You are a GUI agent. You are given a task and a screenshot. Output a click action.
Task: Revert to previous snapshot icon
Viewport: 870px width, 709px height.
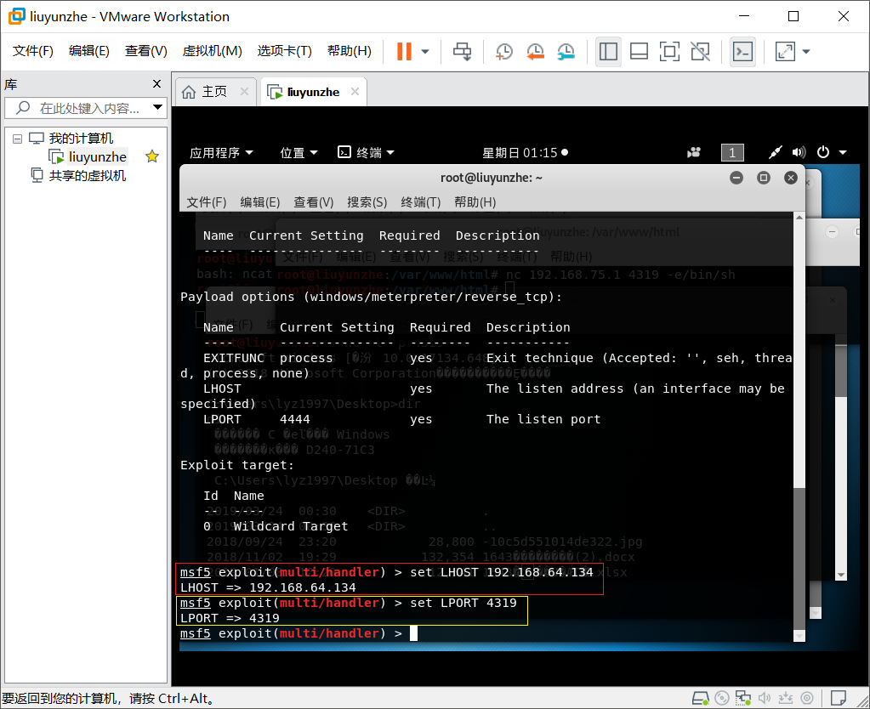pos(535,52)
